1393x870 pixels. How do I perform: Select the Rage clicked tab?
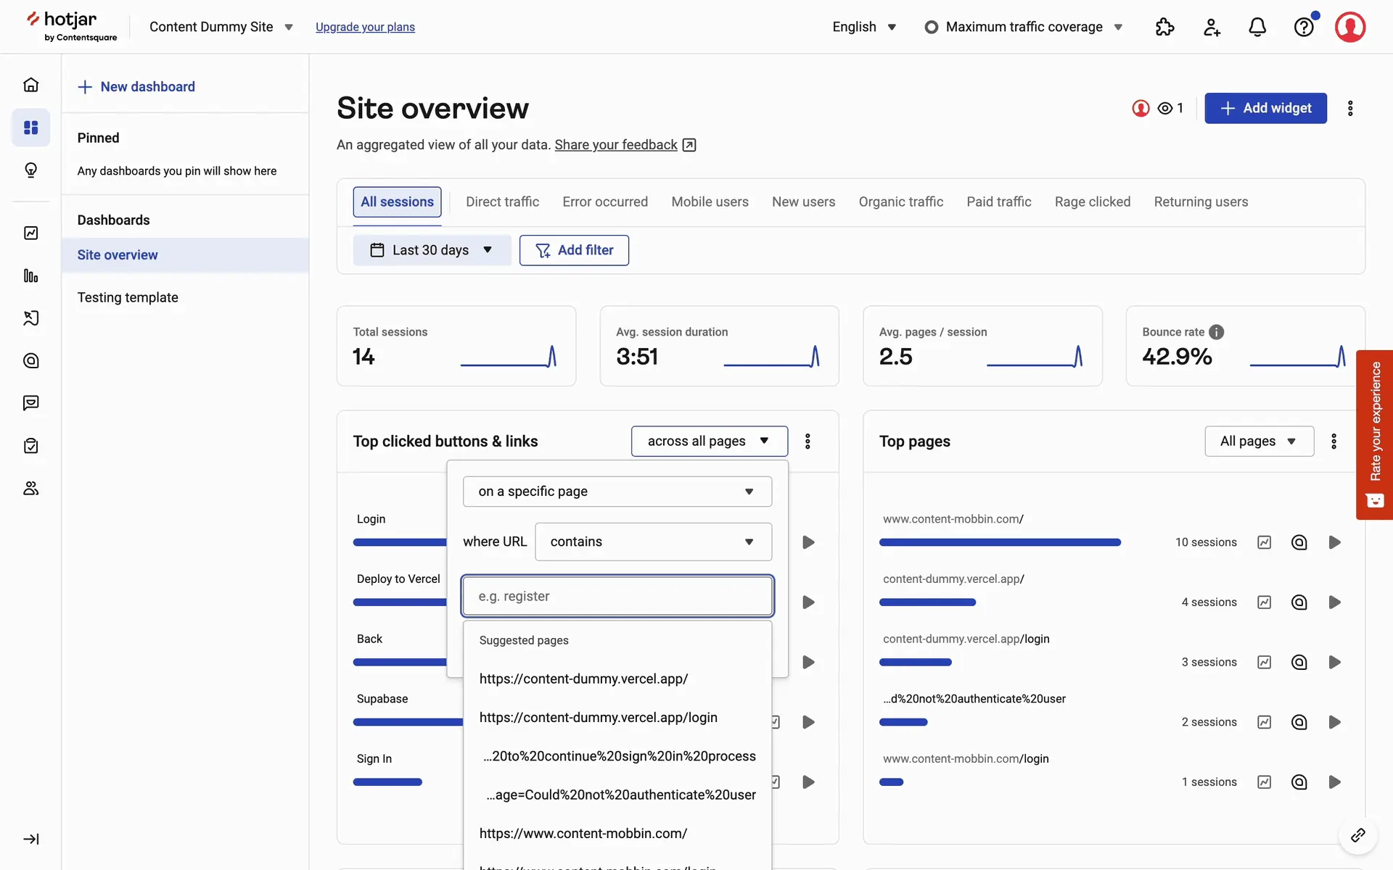click(x=1092, y=202)
